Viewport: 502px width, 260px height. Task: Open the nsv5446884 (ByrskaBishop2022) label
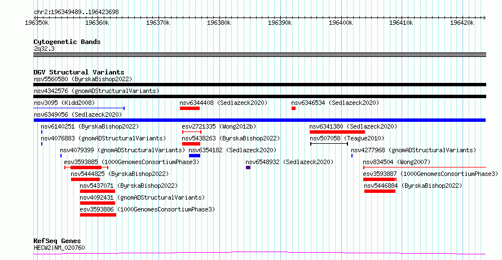point(413,186)
